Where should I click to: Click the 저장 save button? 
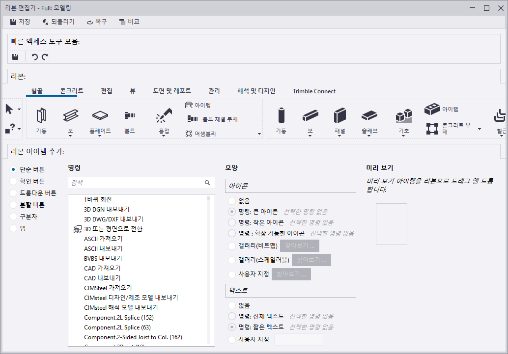coord(20,22)
